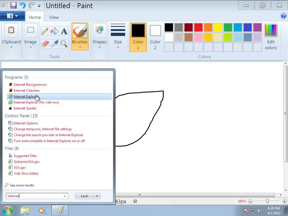Viewport: 288px width, 216px height.
Task: Open Internet Explorer from search results
Action: pos(59,96)
